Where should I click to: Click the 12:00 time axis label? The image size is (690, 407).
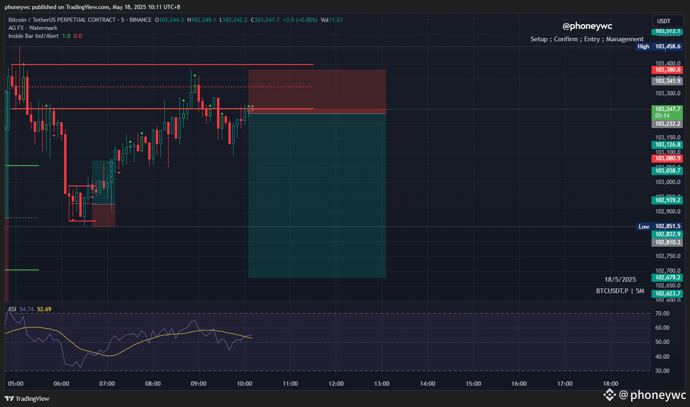click(x=336, y=384)
